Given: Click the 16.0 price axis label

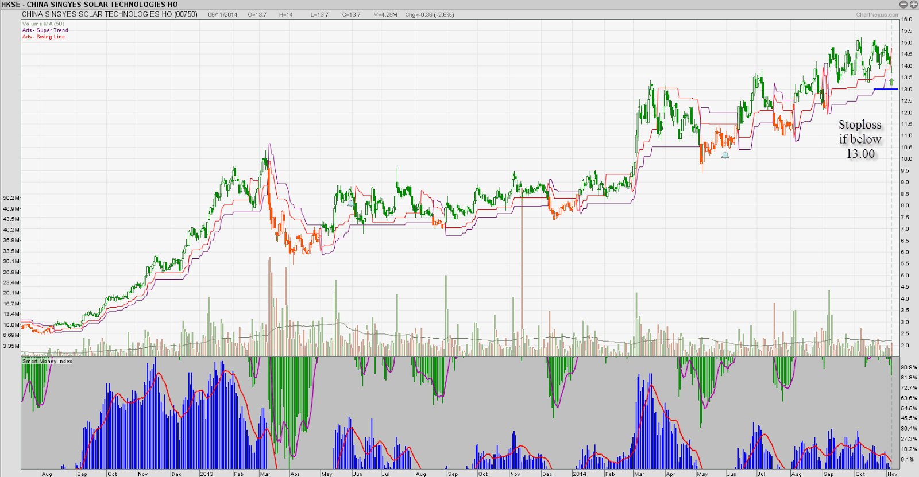Looking at the screenshot, I should (x=907, y=20).
